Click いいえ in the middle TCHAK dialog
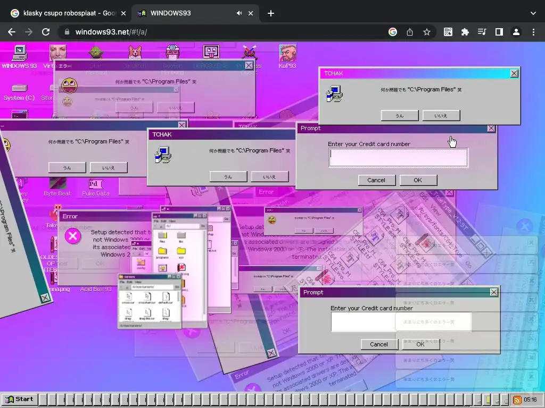The height and width of the screenshot is (408, 545). coord(270,176)
